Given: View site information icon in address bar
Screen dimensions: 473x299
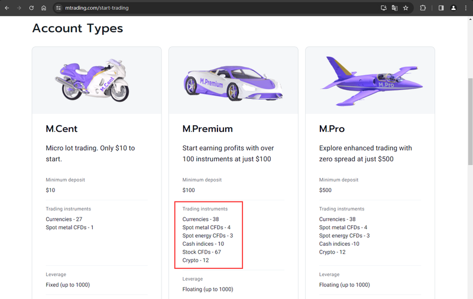Looking at the screenshot, I should pyautogui.click(x=58, y=8).
